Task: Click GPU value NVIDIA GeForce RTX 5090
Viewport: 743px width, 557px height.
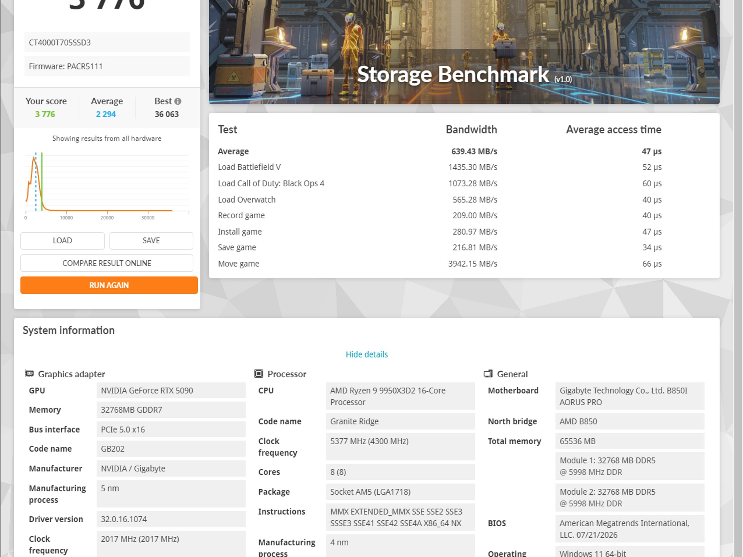Action: tap(171, 391)
